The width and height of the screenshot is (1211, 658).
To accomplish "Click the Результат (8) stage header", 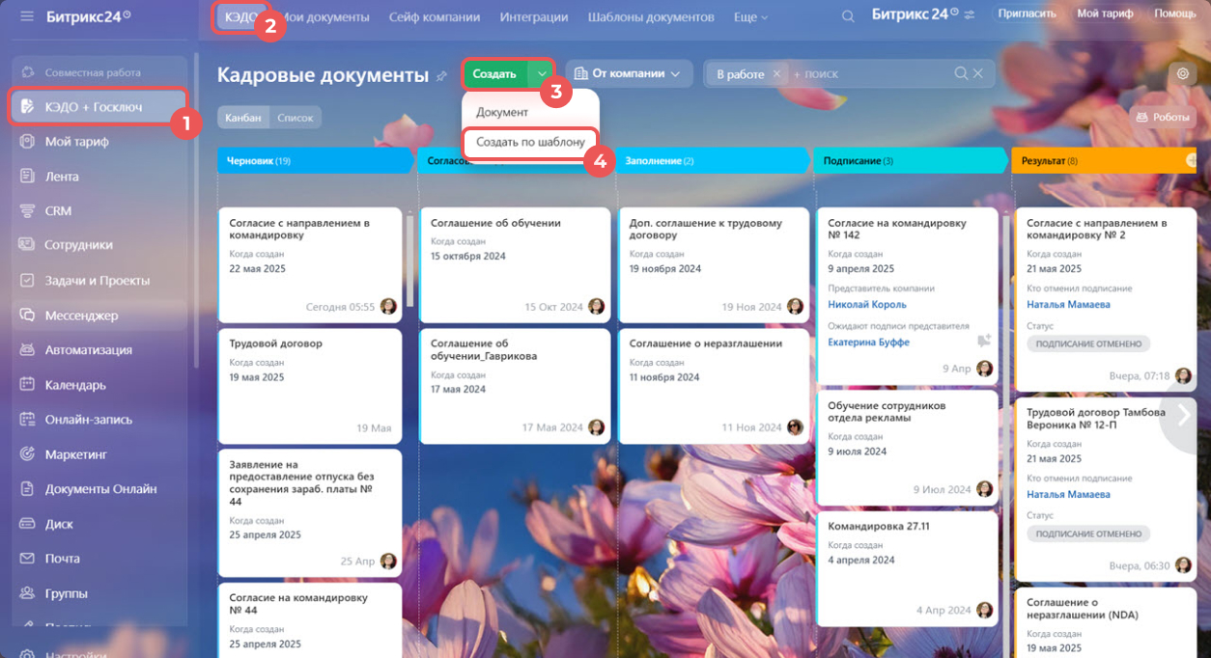I will [1104, 160].
